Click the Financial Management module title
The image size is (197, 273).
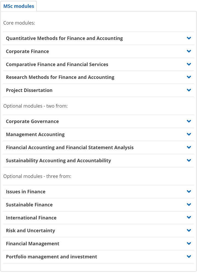(x=33, y=244)
